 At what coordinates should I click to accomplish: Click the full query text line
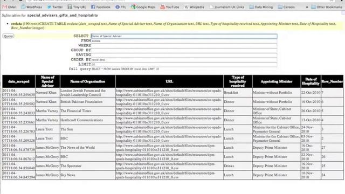(x=125, y=69)
